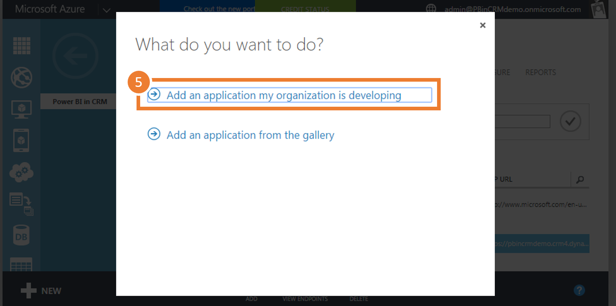Screen dimensions: 616x306
Task: Choose Add an application my organization is developing
Action: click(x=290, y=95)
